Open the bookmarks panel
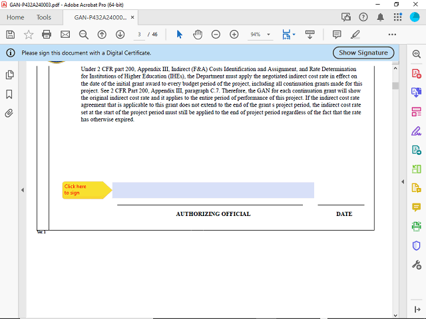This screenshot has width=426, height=319. [x=9, y=94]
